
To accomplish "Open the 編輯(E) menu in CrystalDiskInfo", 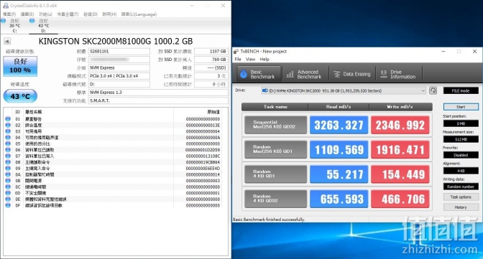I will tap(27, 14).
